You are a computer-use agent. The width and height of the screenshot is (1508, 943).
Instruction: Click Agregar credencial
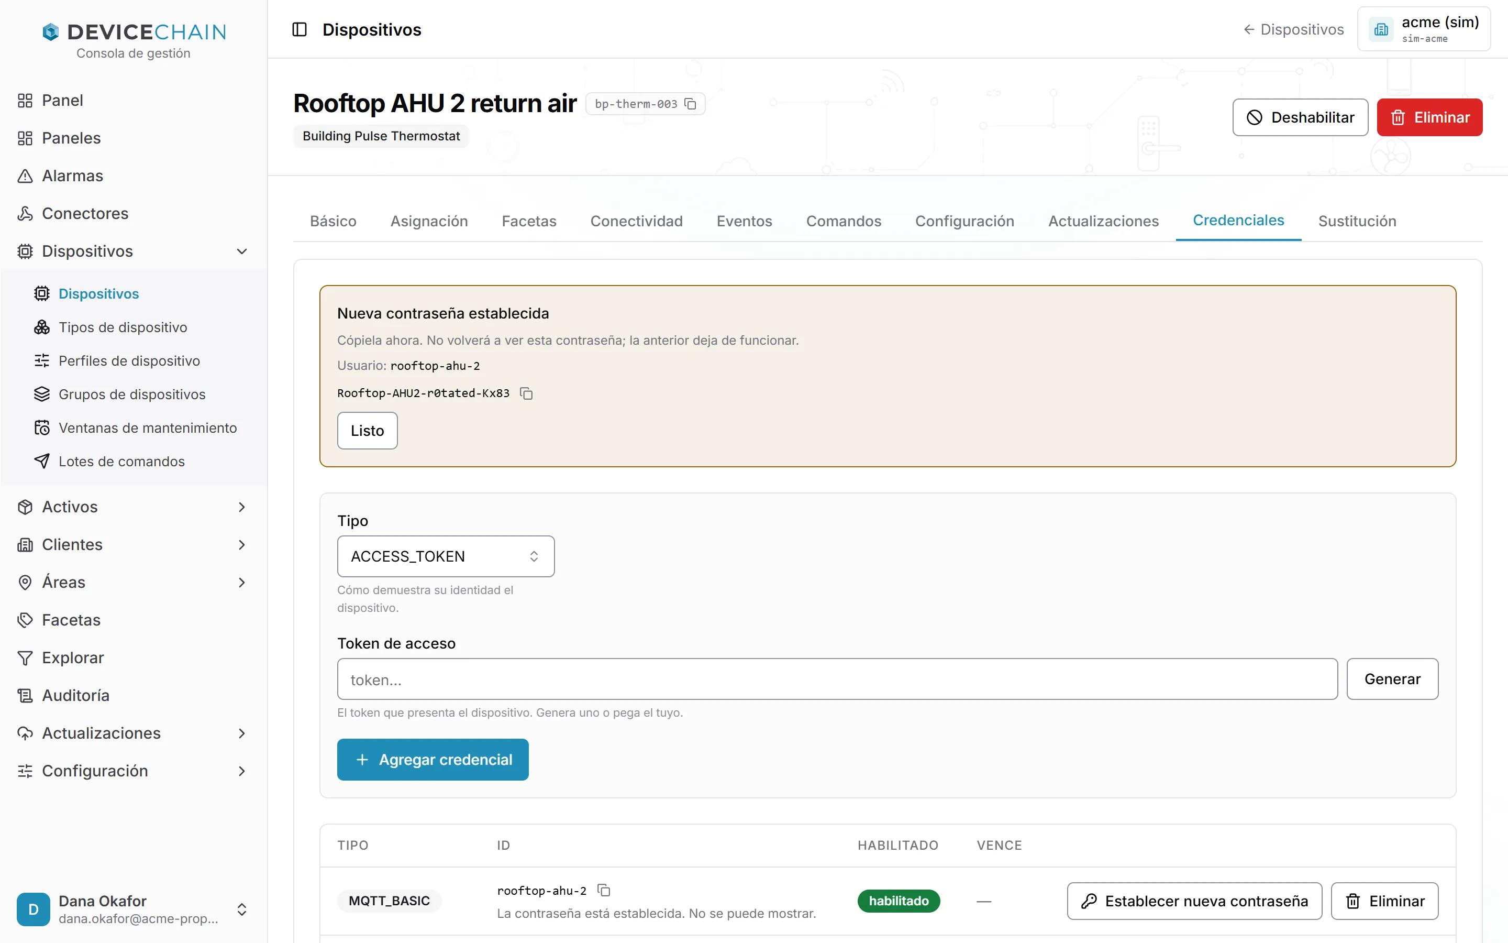(x=433, y=760)
